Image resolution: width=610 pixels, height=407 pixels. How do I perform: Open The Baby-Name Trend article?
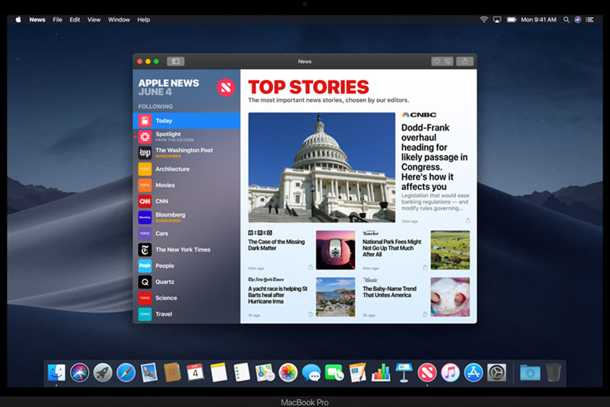[x=390, y=292]
